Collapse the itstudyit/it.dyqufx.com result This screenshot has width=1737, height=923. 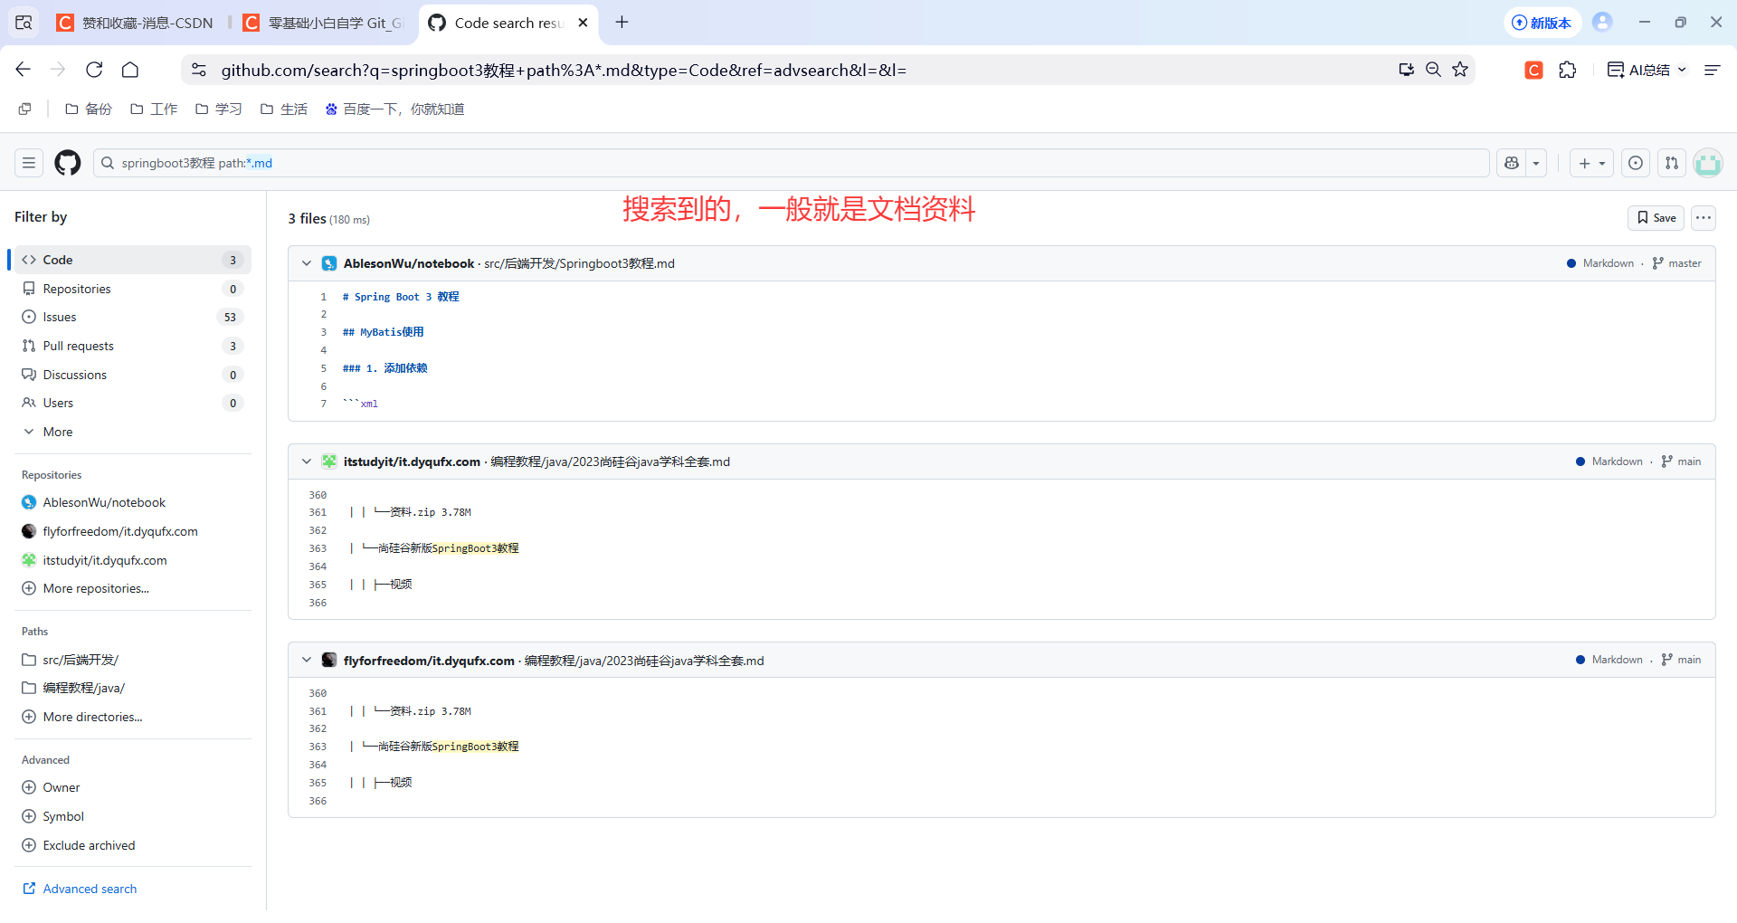pos(307,461)
